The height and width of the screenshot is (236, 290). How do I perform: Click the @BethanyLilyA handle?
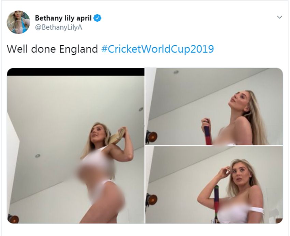59,28
